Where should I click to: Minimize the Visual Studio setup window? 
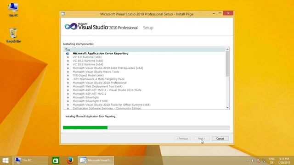pos(214,13)
